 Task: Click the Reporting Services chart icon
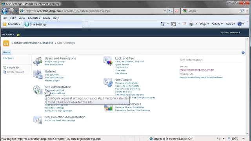coord(108,108)
